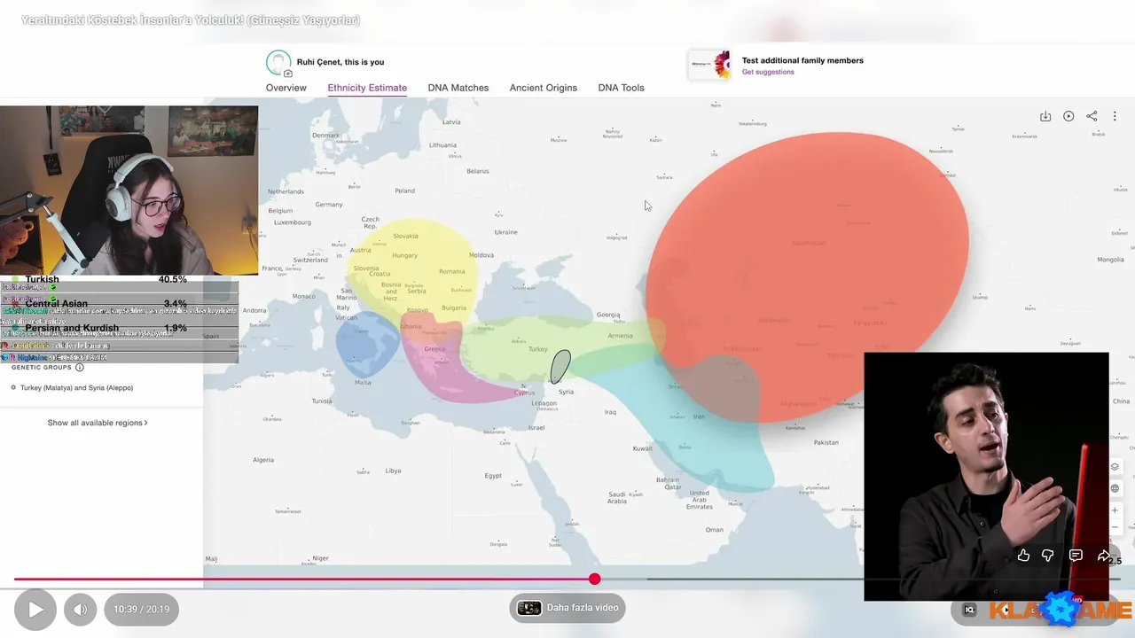This screenshot has height=638, width=1135.
Task: Zoom in on the map
Action: (x=1115, y=510)
